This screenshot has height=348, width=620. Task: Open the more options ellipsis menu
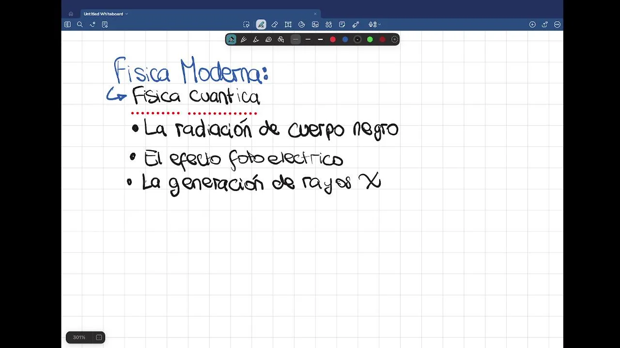pos(558,25)
